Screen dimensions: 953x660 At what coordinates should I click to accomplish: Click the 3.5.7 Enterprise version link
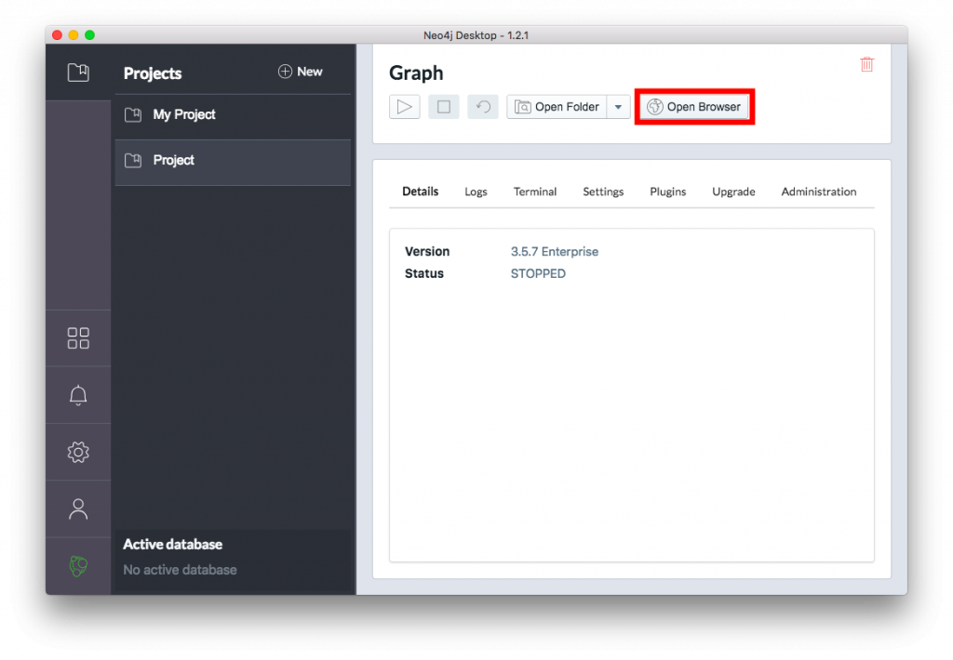tap(555, 252)
